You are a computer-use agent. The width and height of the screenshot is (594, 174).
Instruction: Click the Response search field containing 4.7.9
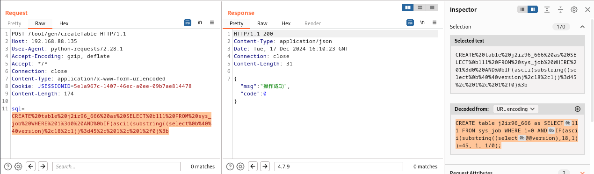339,166
